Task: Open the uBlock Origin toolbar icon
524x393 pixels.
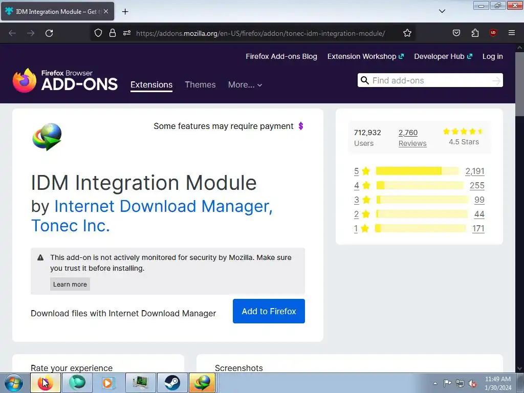Action: coord(493,33)
